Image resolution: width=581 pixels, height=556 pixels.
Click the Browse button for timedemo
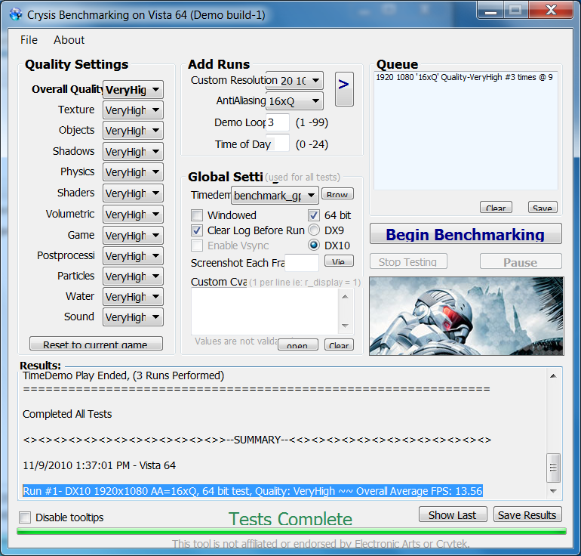337,193
